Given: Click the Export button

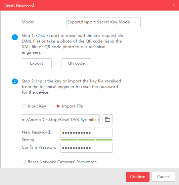Looking at the screenshot, I should (37, 63).
